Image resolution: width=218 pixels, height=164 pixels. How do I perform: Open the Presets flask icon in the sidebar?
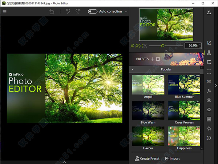[x=209, y=53]
